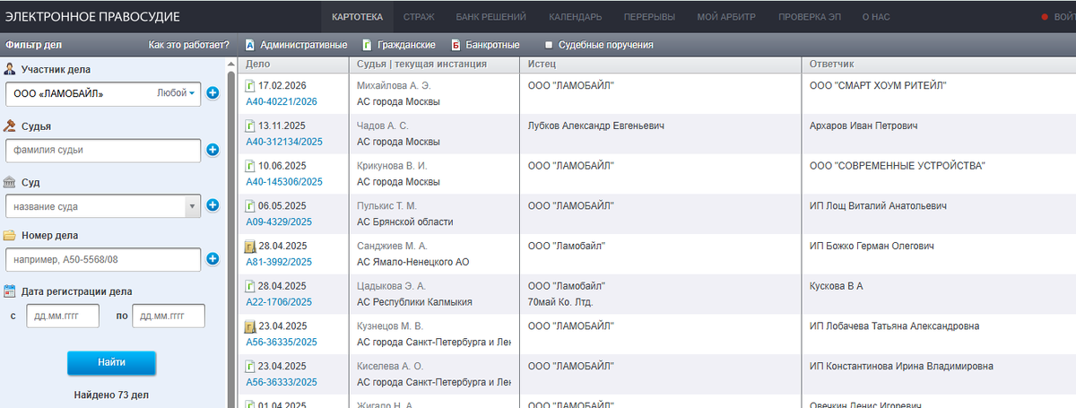Add another case participant with plus icon
This screenshot has height=408, width=1076.
(x=213, y=92)
